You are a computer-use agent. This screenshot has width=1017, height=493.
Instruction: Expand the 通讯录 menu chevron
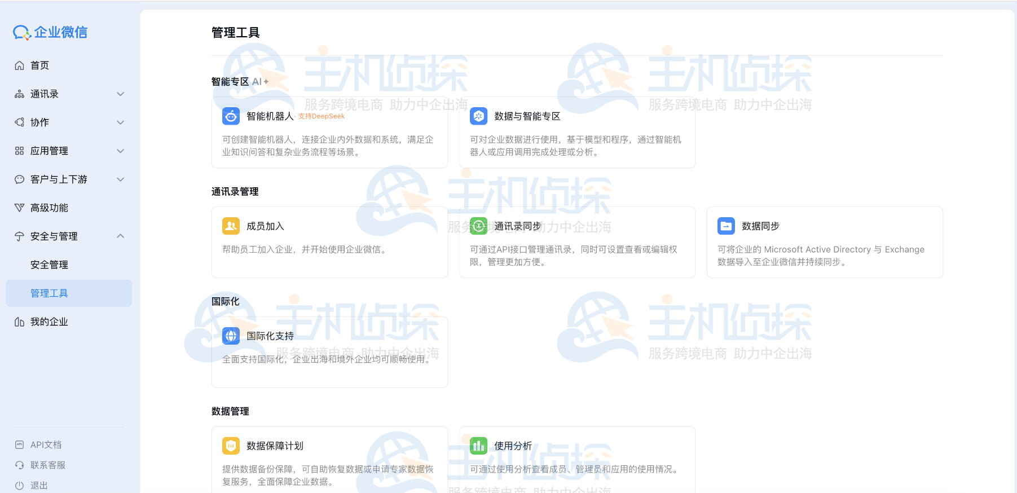(120, 94)
